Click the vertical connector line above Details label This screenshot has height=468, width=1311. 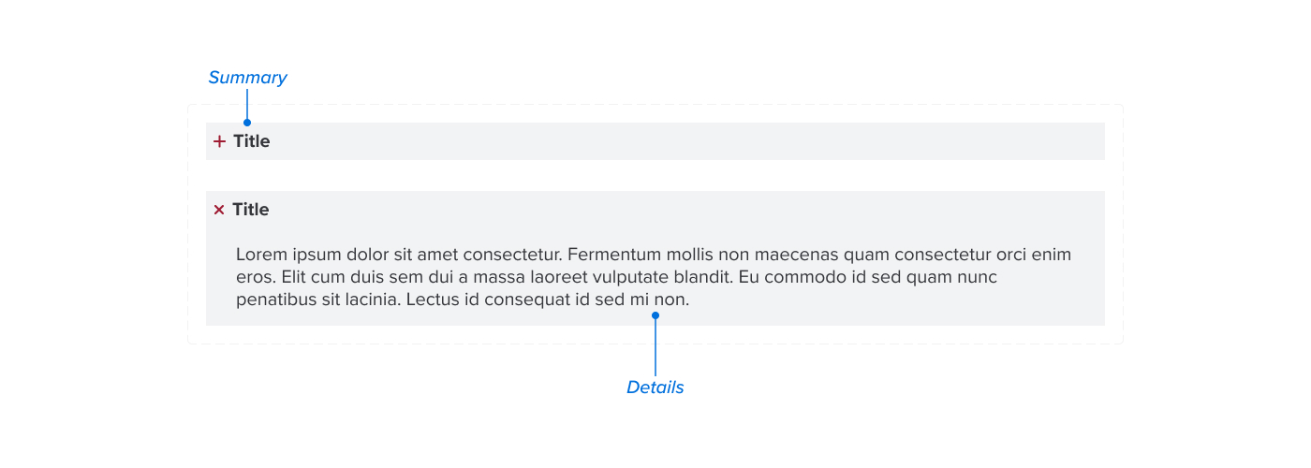pyautogui.click(x=655, y=347)
